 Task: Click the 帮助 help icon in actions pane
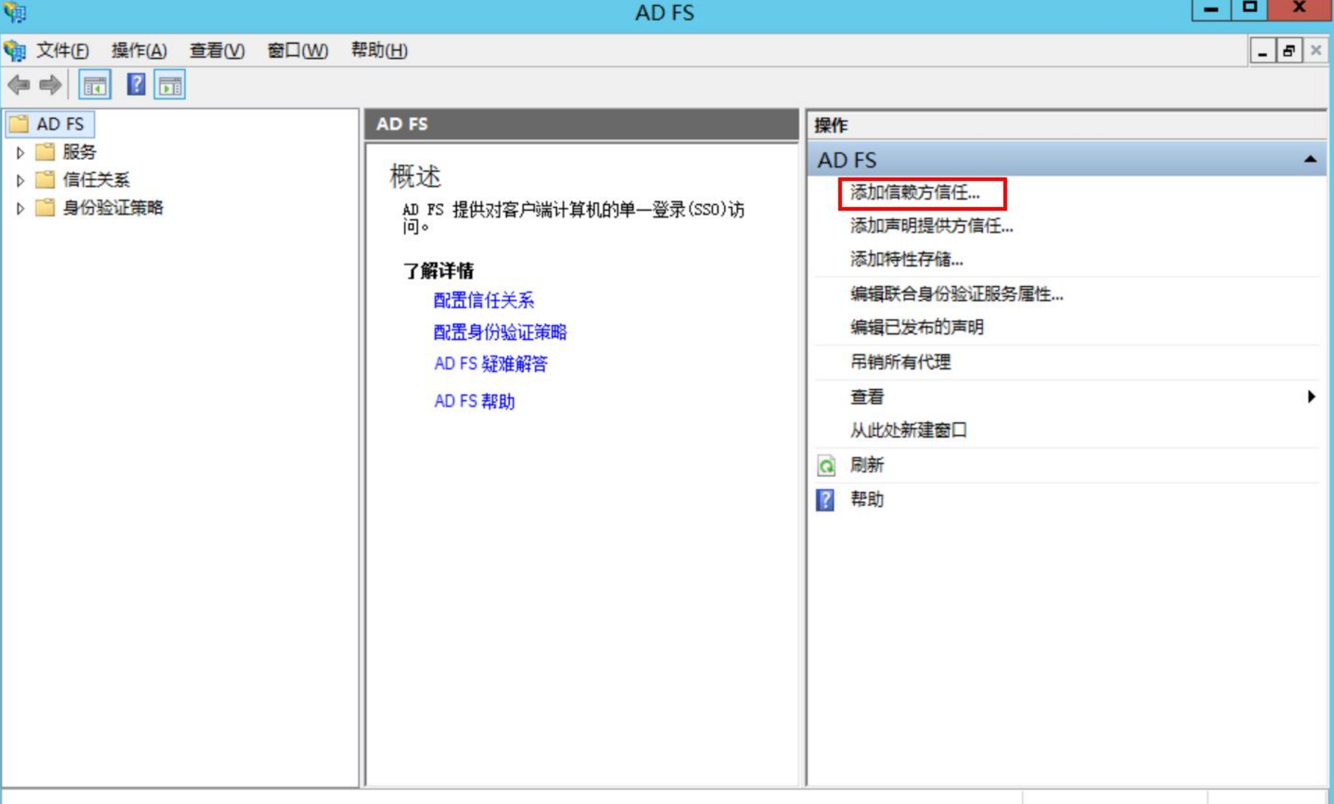click(x=825, y=500)
